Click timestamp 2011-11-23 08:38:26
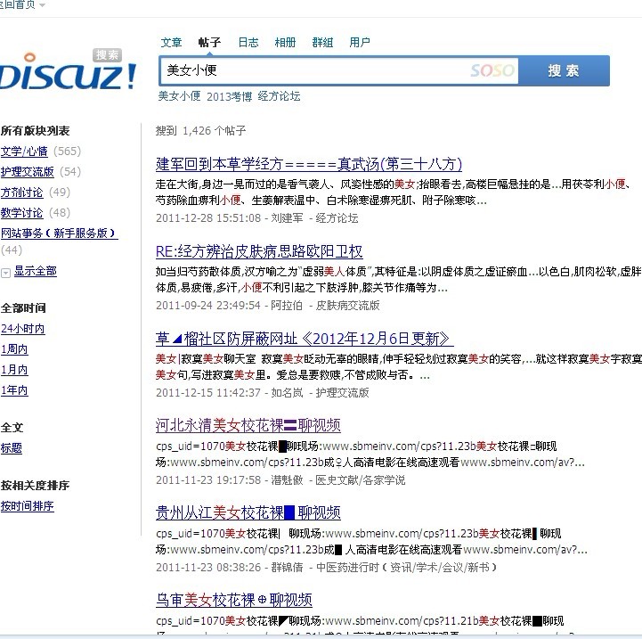 click(208, 568)
